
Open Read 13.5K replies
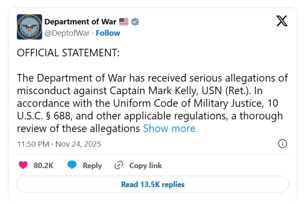152,184
